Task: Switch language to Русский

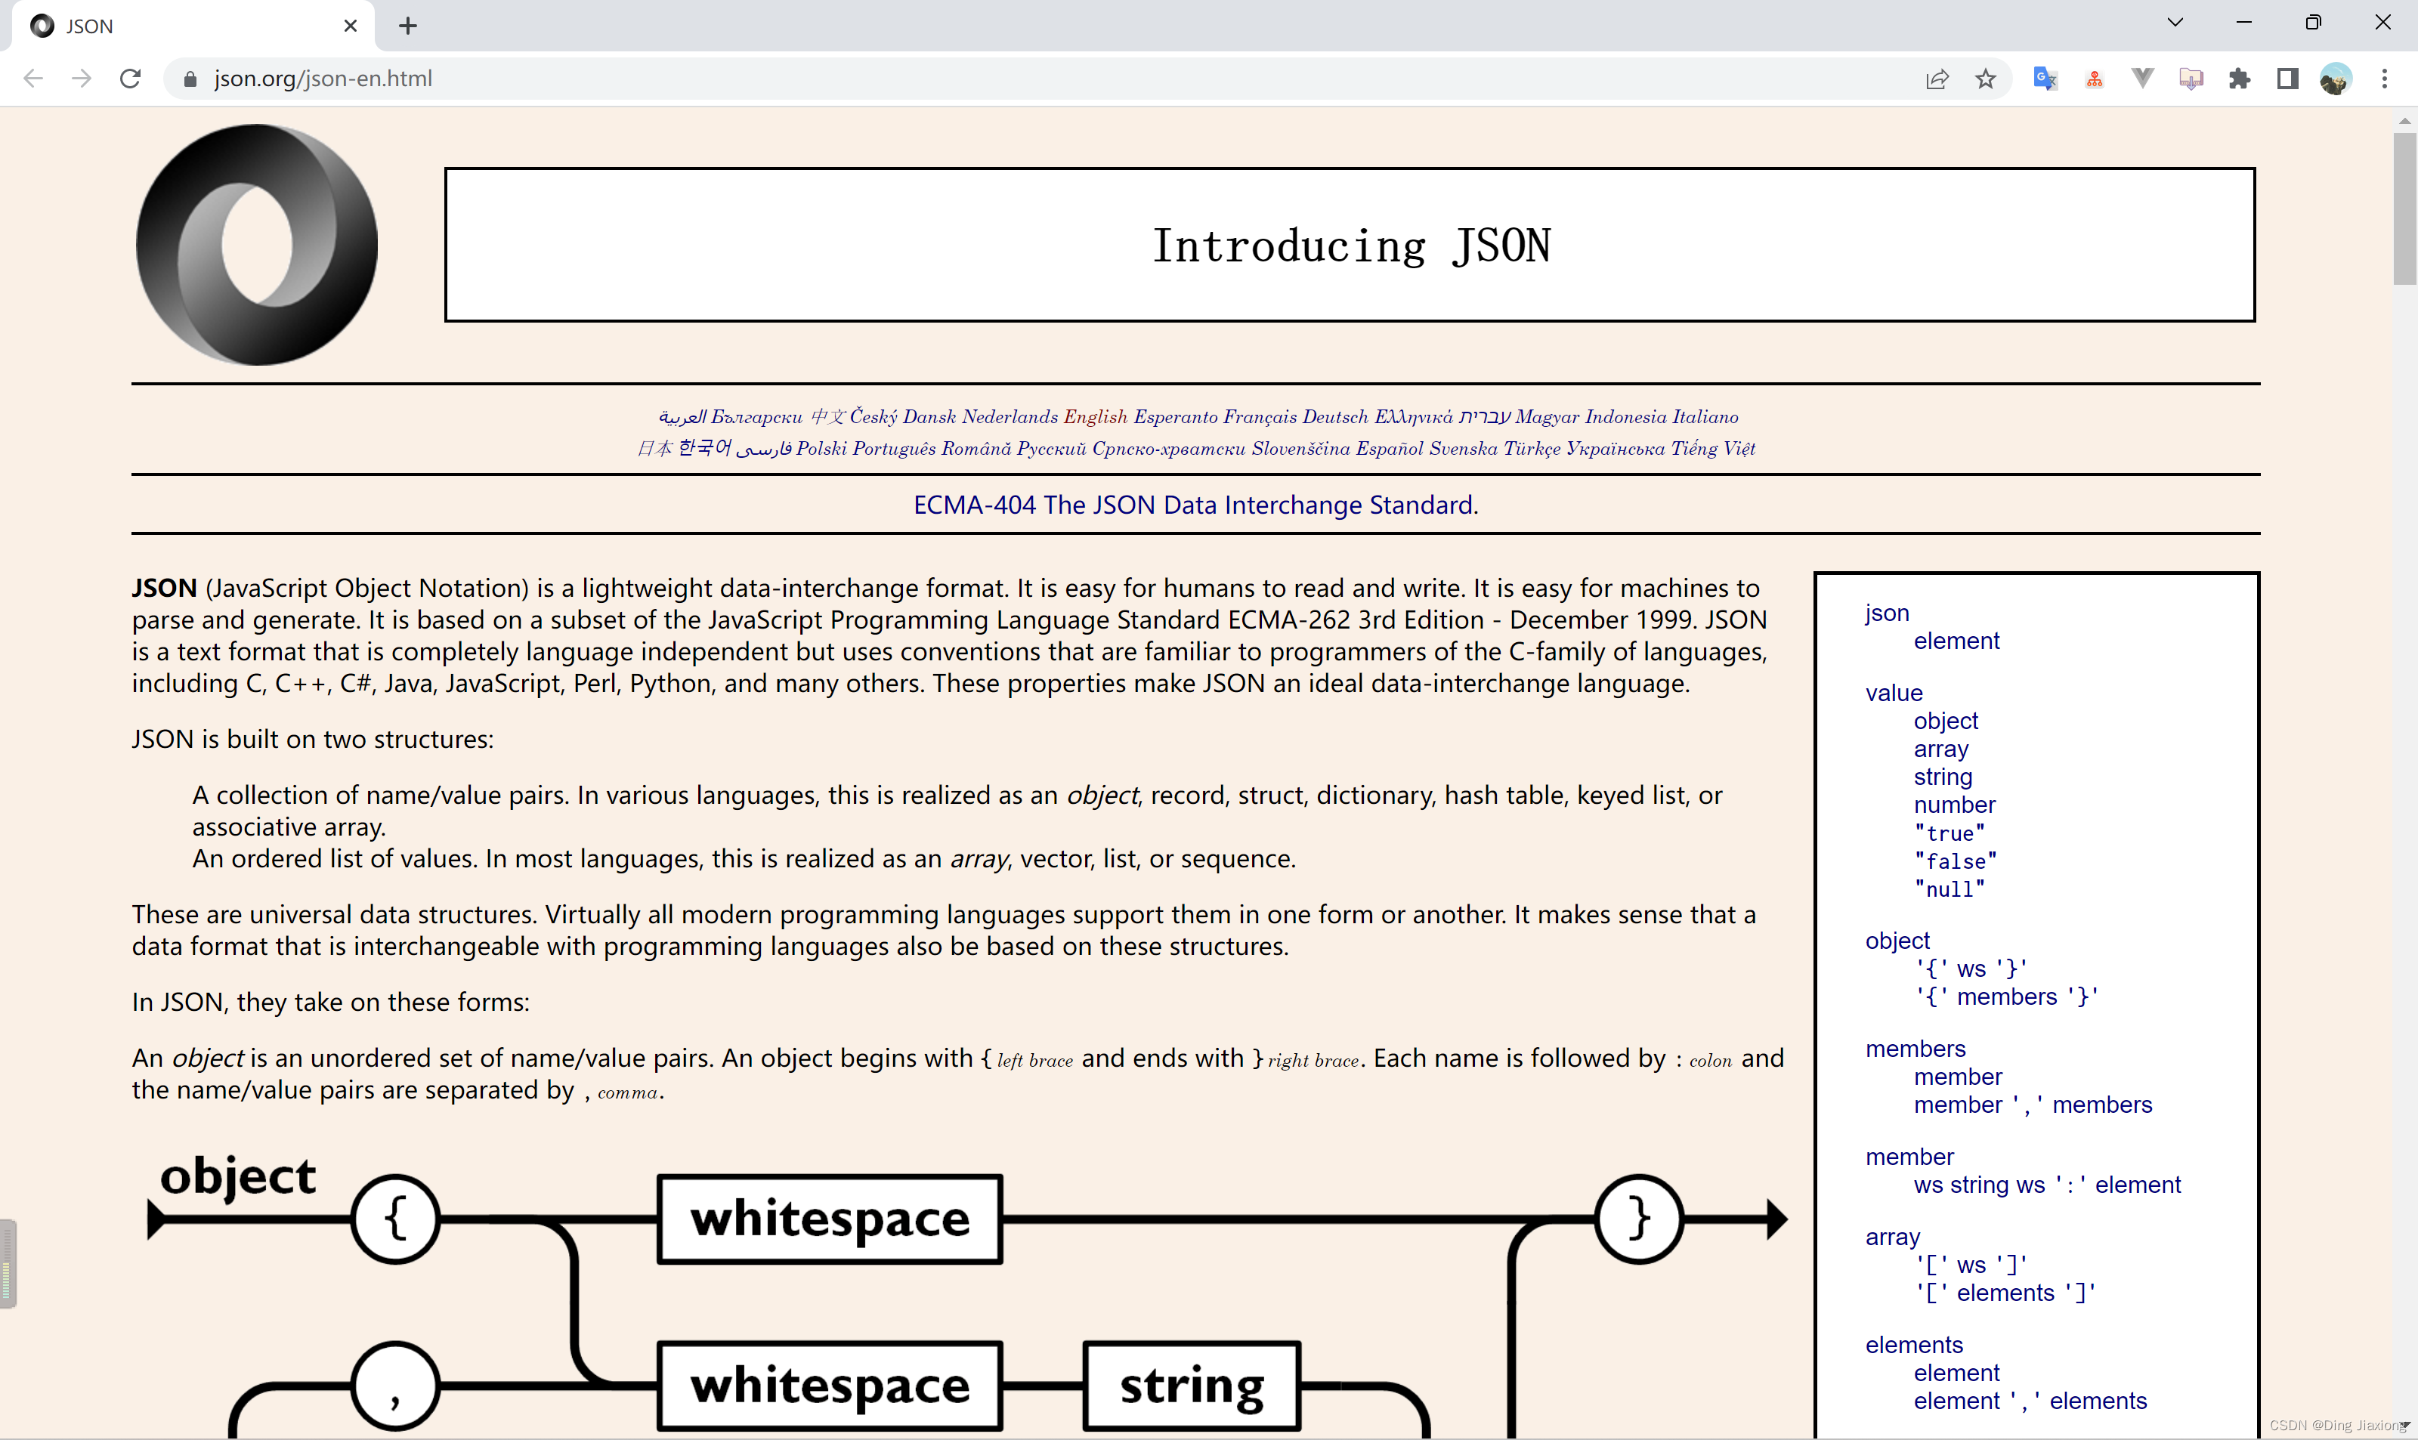Action: [x=1052, y=448]
